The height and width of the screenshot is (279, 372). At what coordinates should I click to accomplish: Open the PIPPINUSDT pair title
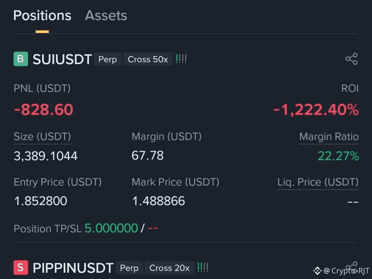coord(73,268)
